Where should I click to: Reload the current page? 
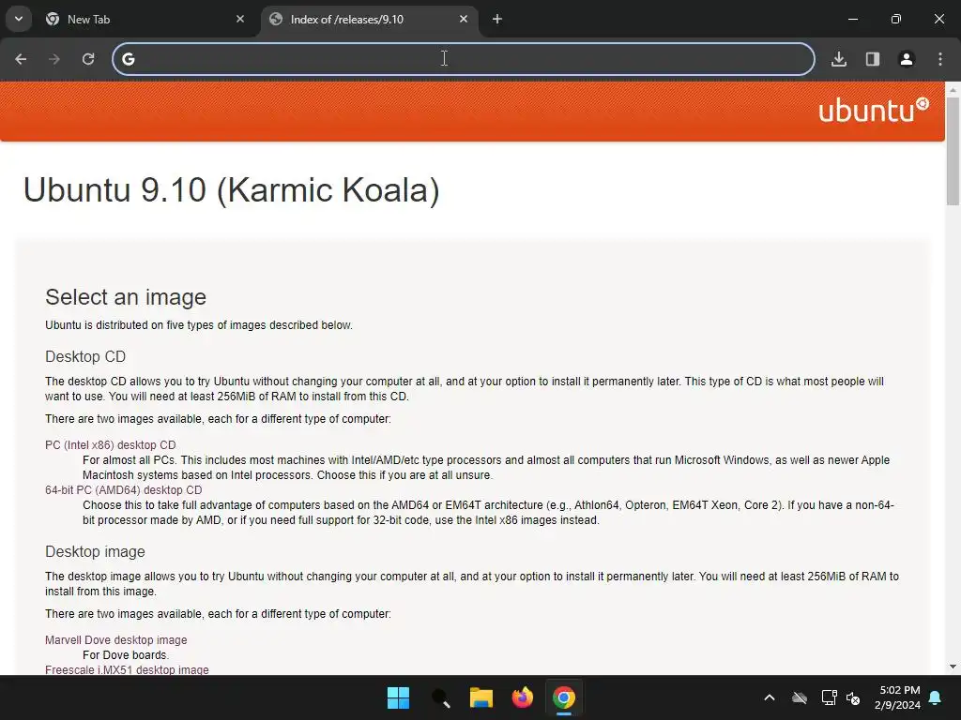pos(88,59)
